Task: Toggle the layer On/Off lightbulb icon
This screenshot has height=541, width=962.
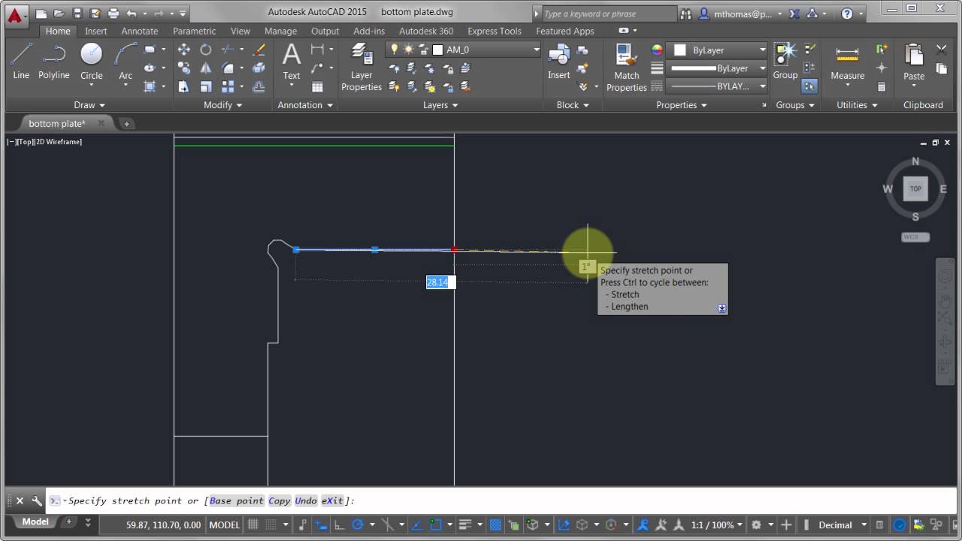Action: point(395,50)
